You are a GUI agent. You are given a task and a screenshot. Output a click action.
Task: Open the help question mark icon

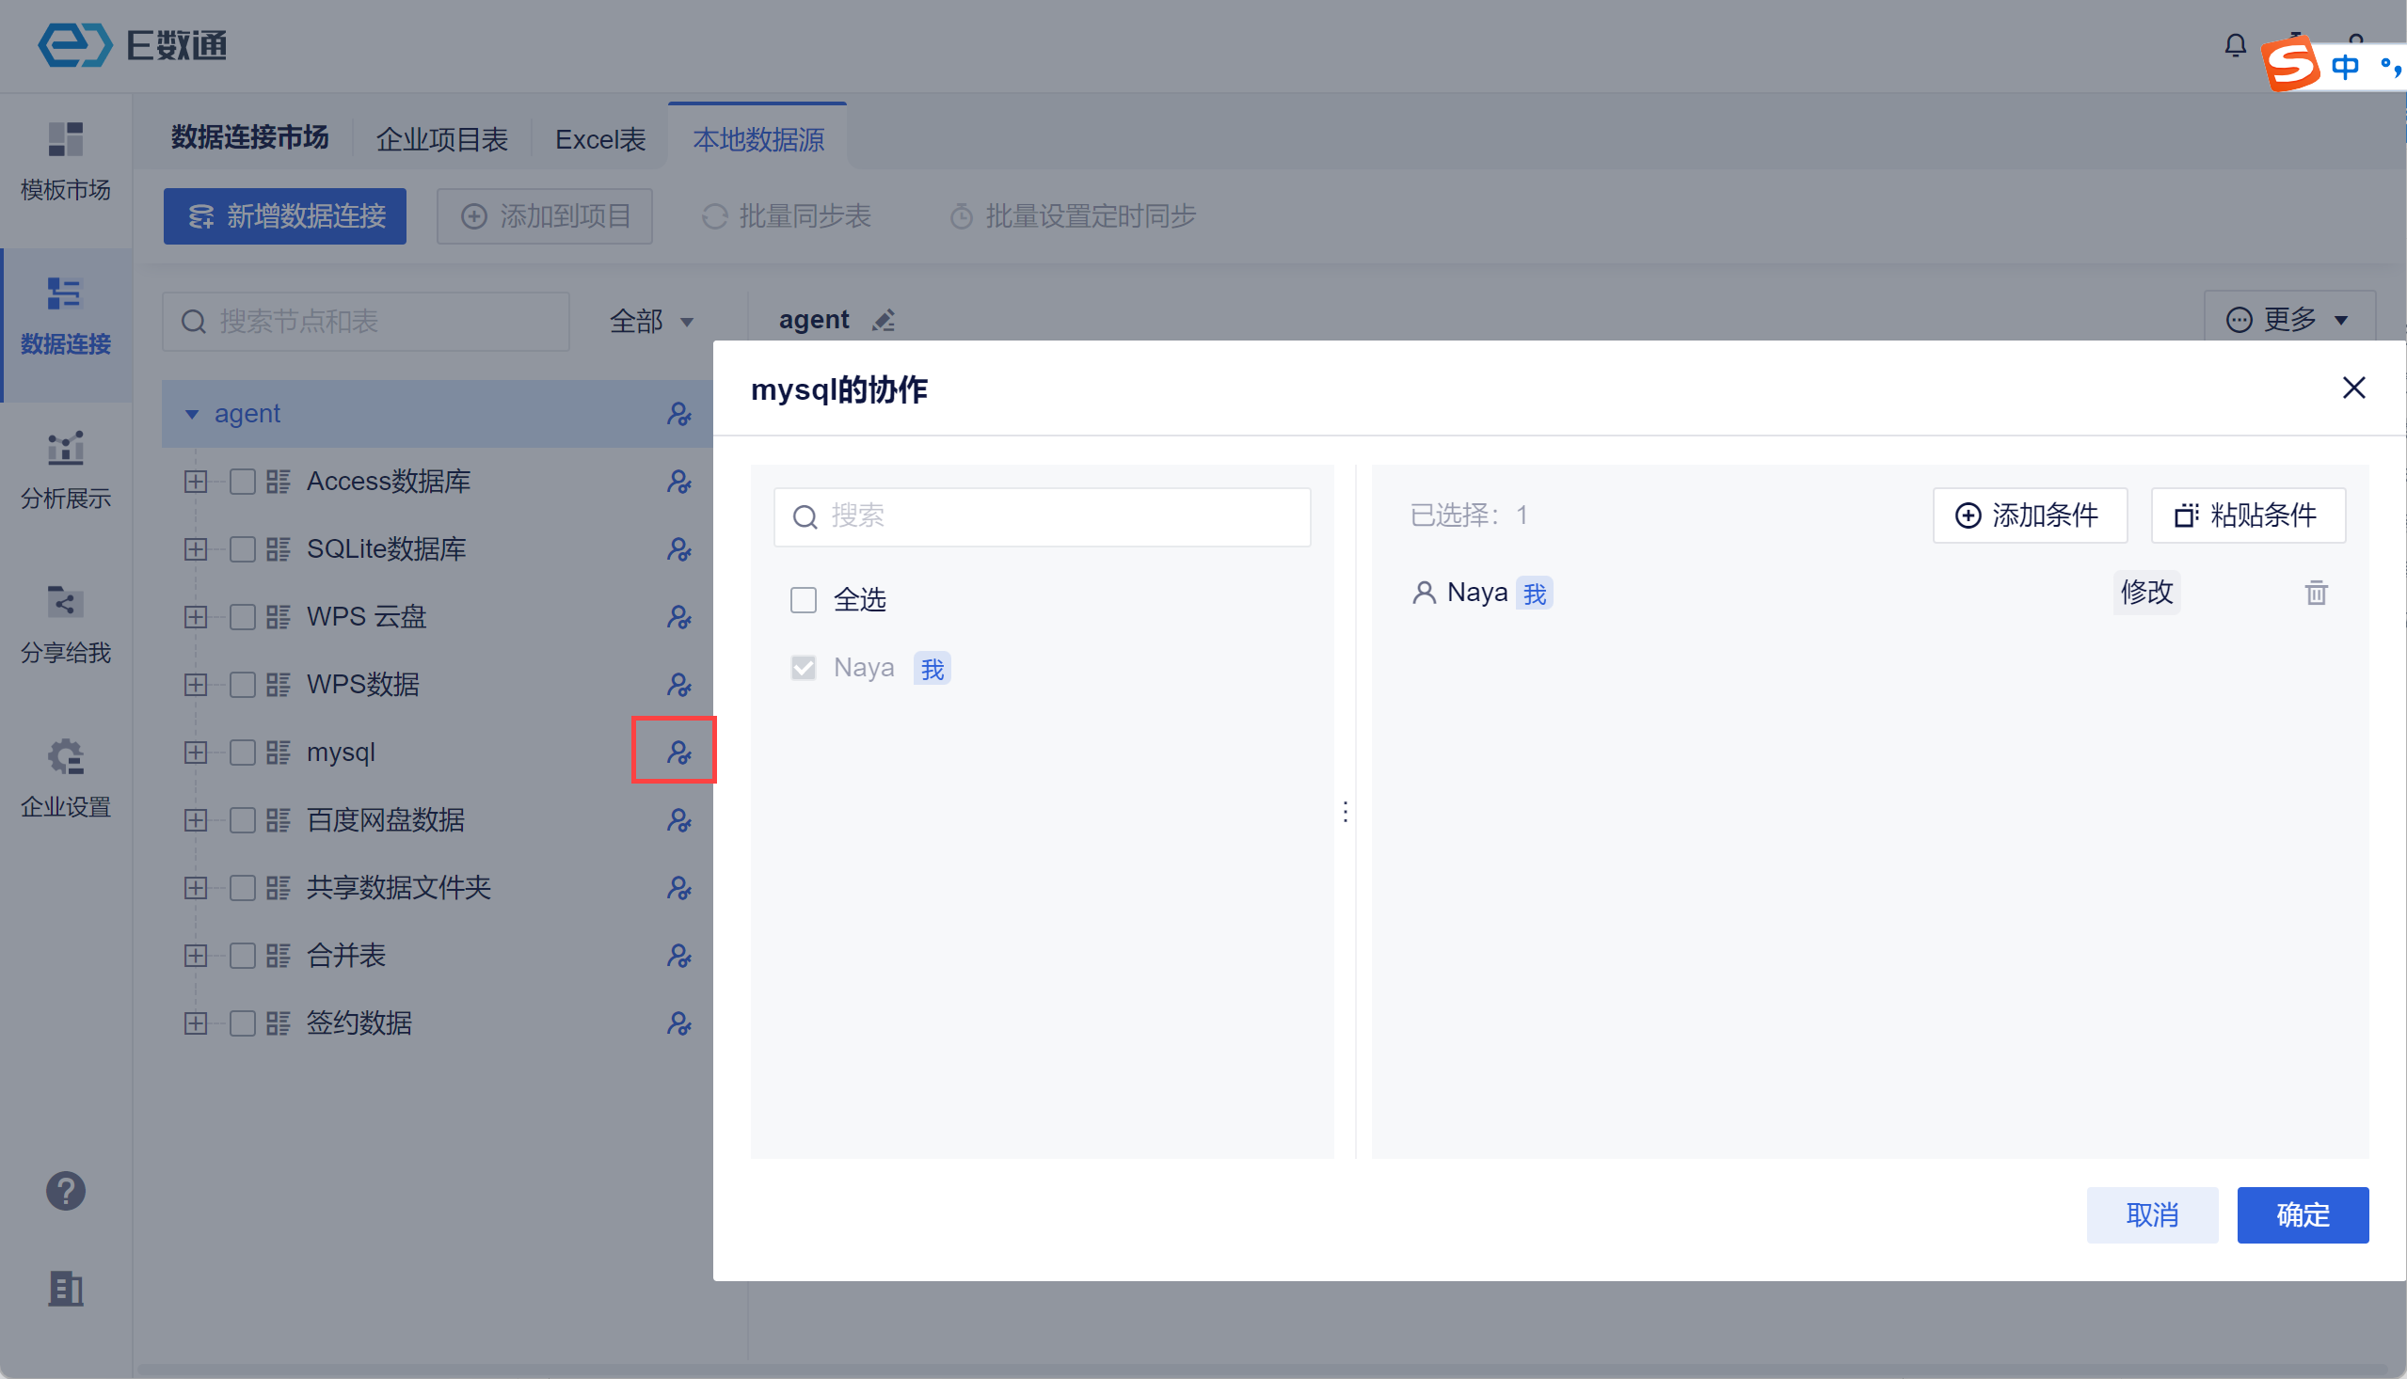[x=65, y=1191]
